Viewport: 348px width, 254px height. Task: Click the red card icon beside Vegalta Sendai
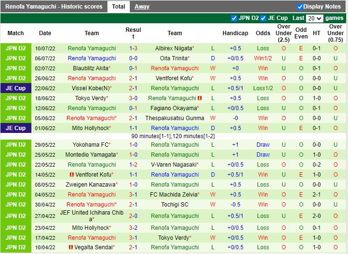tap(71, 247)
